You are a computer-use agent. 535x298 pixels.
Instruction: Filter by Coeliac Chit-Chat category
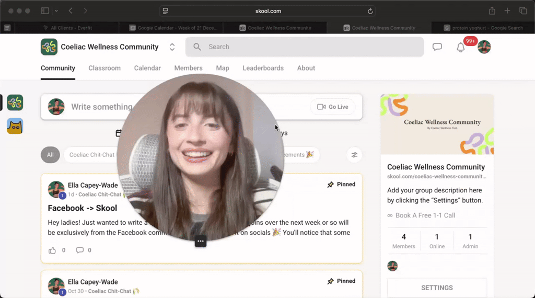click(91, 155)
